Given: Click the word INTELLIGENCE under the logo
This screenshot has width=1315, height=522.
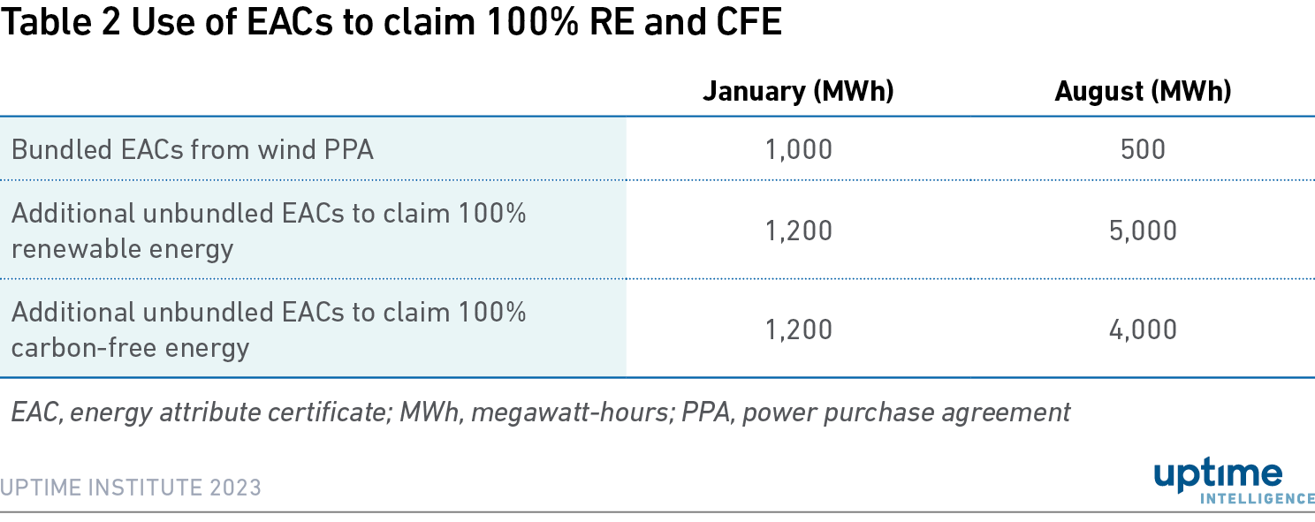Looking at the screenshot, I should pyautogui.click(x=1258, y=499).
